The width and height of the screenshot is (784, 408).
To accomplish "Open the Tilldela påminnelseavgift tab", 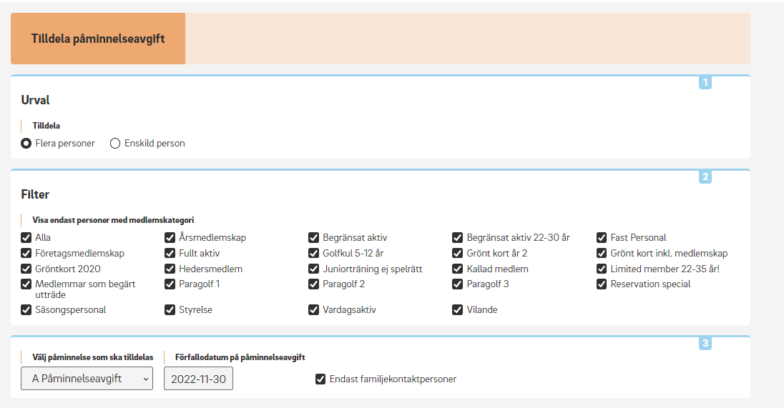I will click(98, 39).
